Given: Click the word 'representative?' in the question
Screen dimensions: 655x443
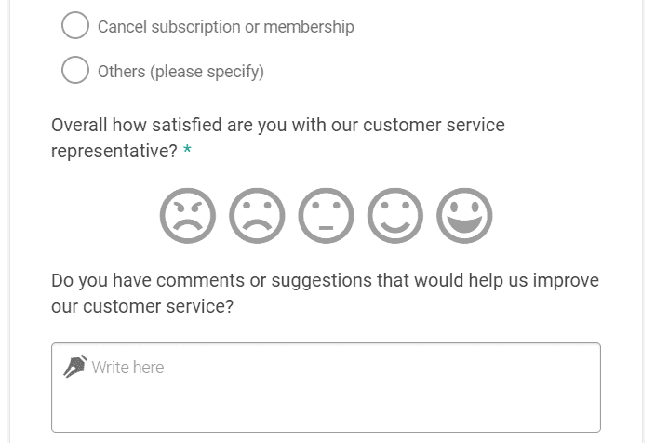Looking at the screenshot, I should pos(114,152).
